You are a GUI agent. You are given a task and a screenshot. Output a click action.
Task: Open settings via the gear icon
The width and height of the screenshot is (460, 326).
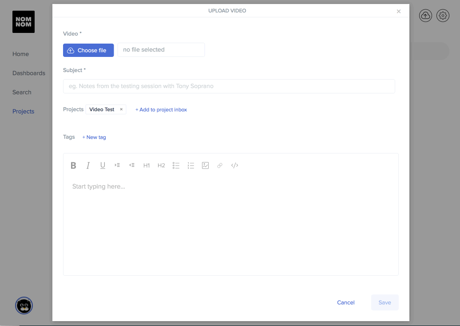tap(443, 16)
